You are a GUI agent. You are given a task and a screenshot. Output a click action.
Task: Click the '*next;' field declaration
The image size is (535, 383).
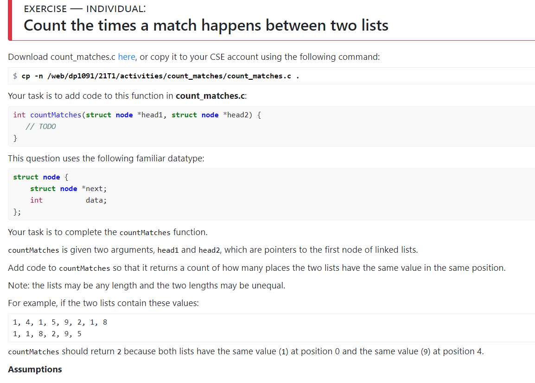coord(94,189)
